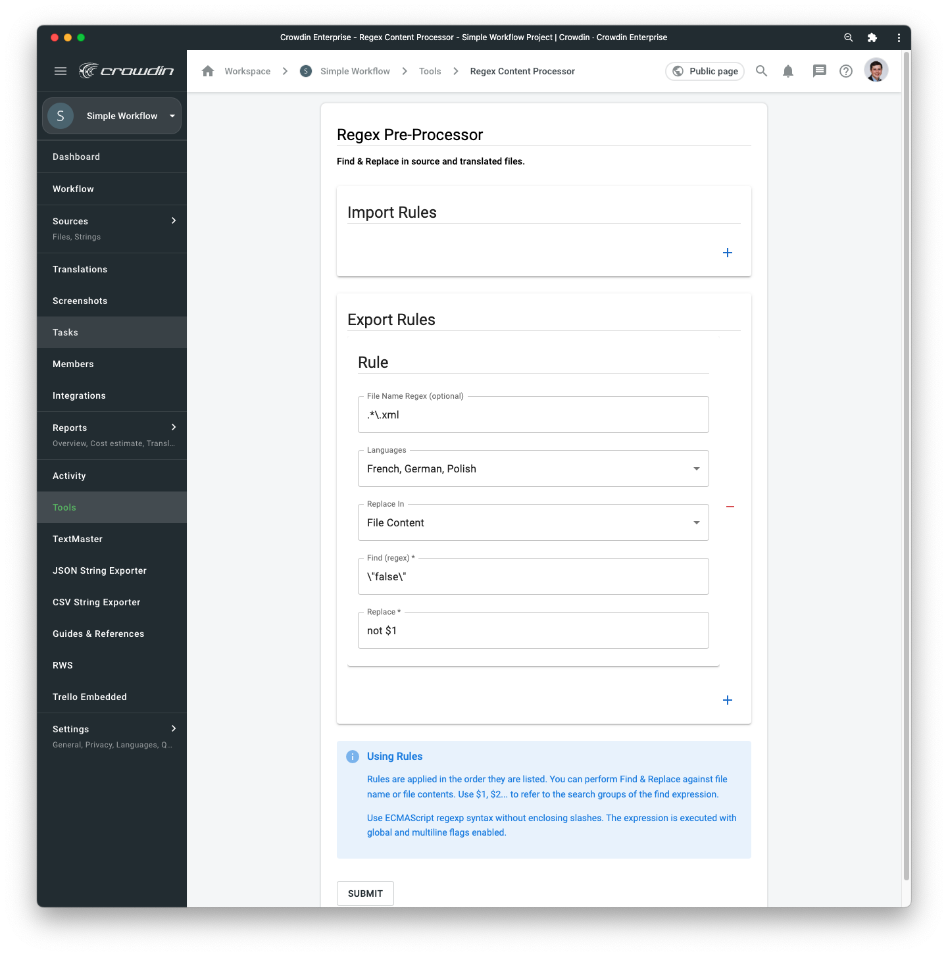Open Integrations in sidebar
The width and height of the screenshot is (948, 956).
tap(112, 395)
